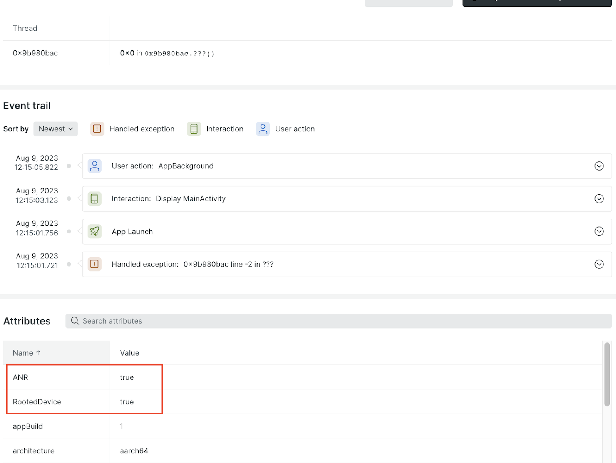Click the appBuild value 1
Viewport: 616px width, 463px height.
point(122,426)
